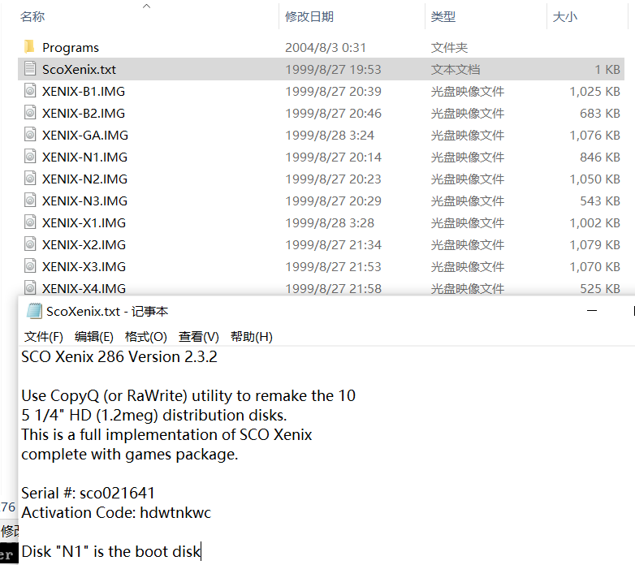Select the XENIX-N3.IMG disc image icon
Screen dimensions: 635x565
pyautogui.click(x=30, y=200)
